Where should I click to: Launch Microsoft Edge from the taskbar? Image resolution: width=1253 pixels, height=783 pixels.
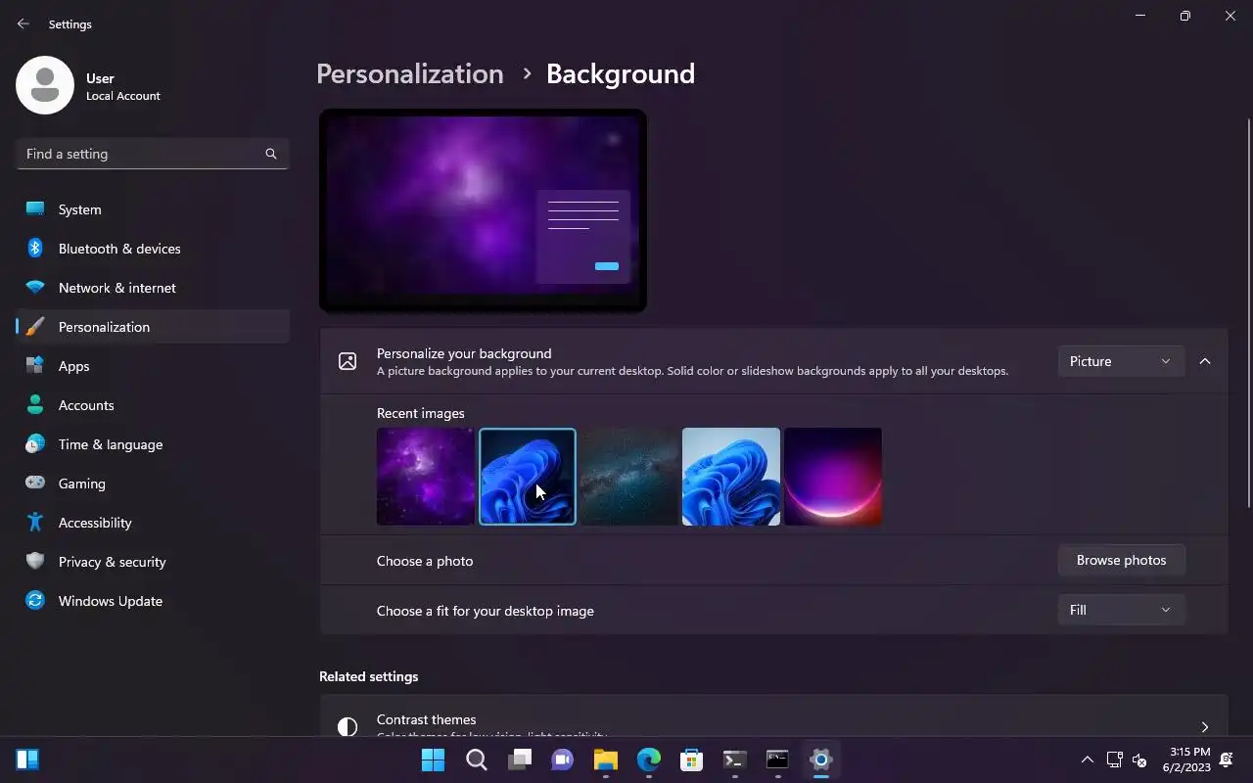click(649, 760)
